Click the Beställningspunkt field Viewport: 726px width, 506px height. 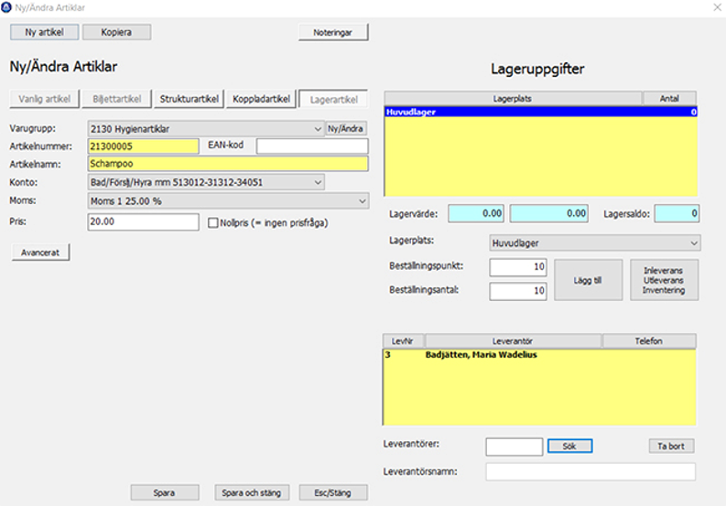point(518,267)
